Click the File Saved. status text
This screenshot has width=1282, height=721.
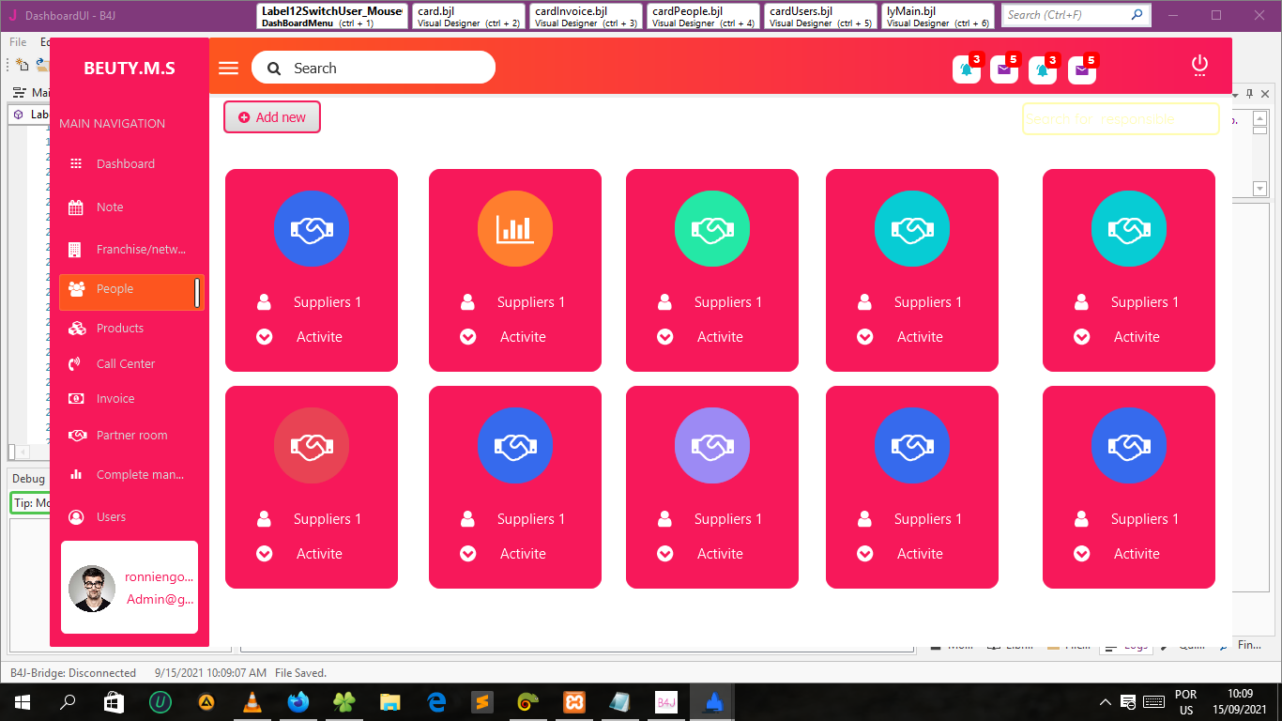[300, 673]
